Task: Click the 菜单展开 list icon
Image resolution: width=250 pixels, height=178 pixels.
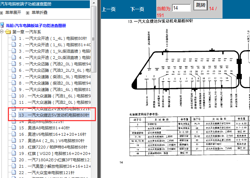Action: [1, 13]
